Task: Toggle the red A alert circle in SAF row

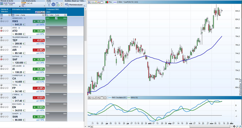Action: [x=1, y=59]
